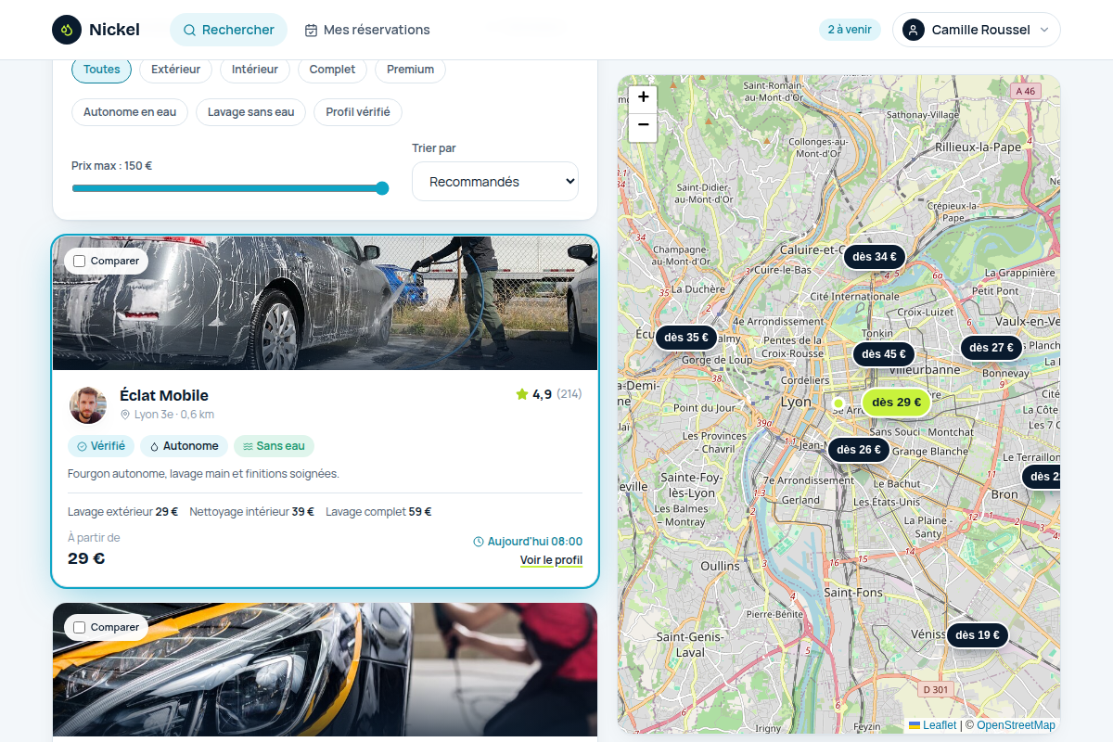This screenshot has width=1113, height=742.
Task: Click the car wash photo on Éclat Mobile card
Action: (x=325, y=303)
